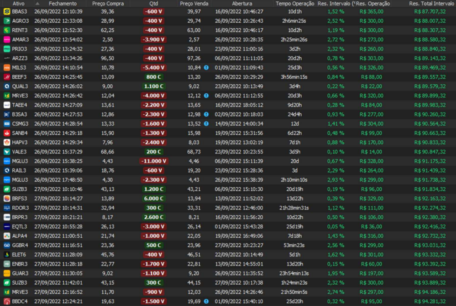Click the Qtd column header
The width and height of the screenshot is (456, 306).
tap(154, 3)
